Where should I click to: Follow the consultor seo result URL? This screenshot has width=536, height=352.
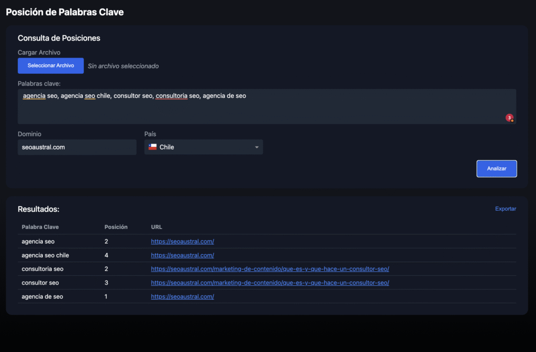click(270, 282)
